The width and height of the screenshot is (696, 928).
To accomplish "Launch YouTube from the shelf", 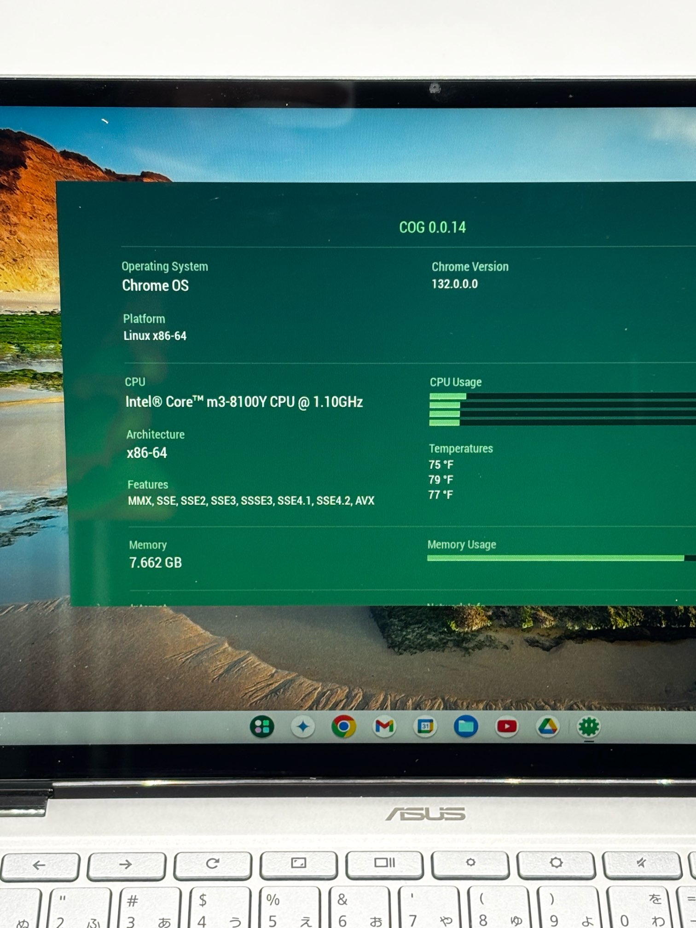I will click(507, 727).
